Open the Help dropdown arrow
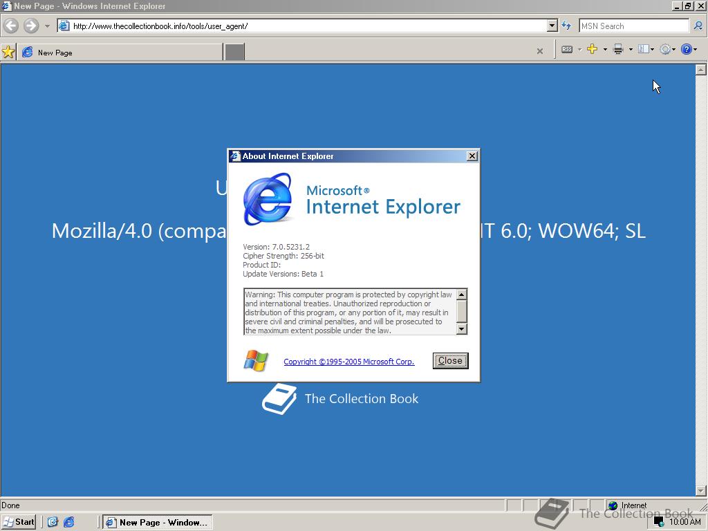708x531 pixels. (x=696, y=49)
